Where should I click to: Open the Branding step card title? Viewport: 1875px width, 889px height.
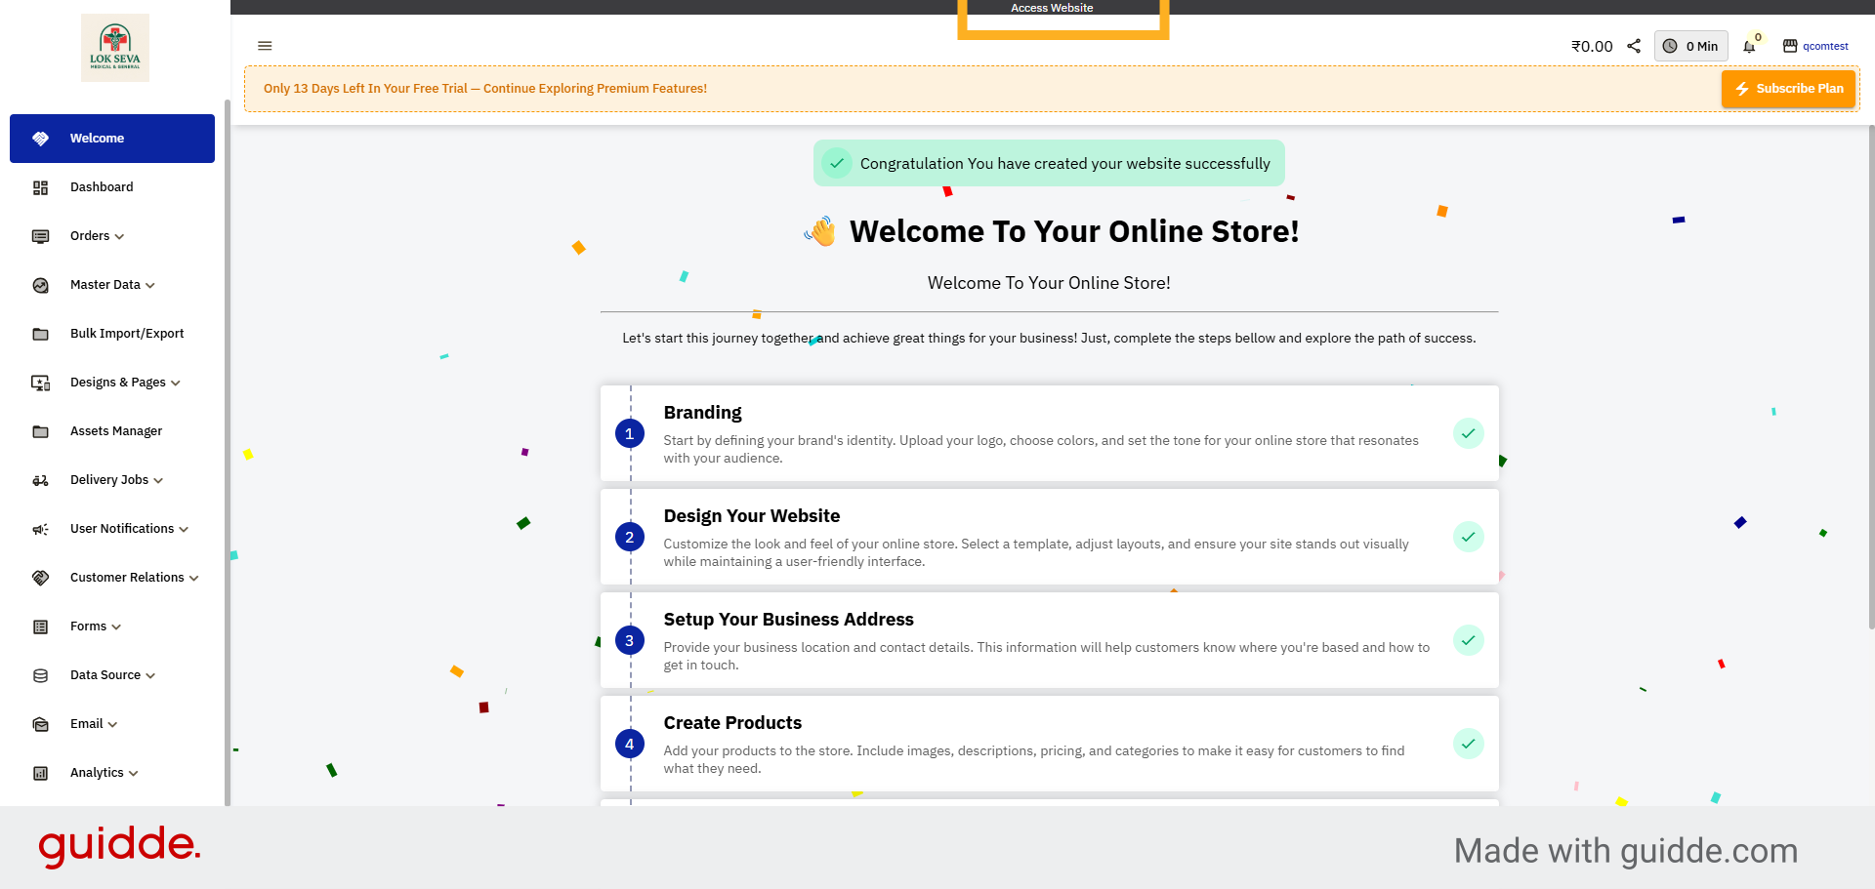pos(702,413)
